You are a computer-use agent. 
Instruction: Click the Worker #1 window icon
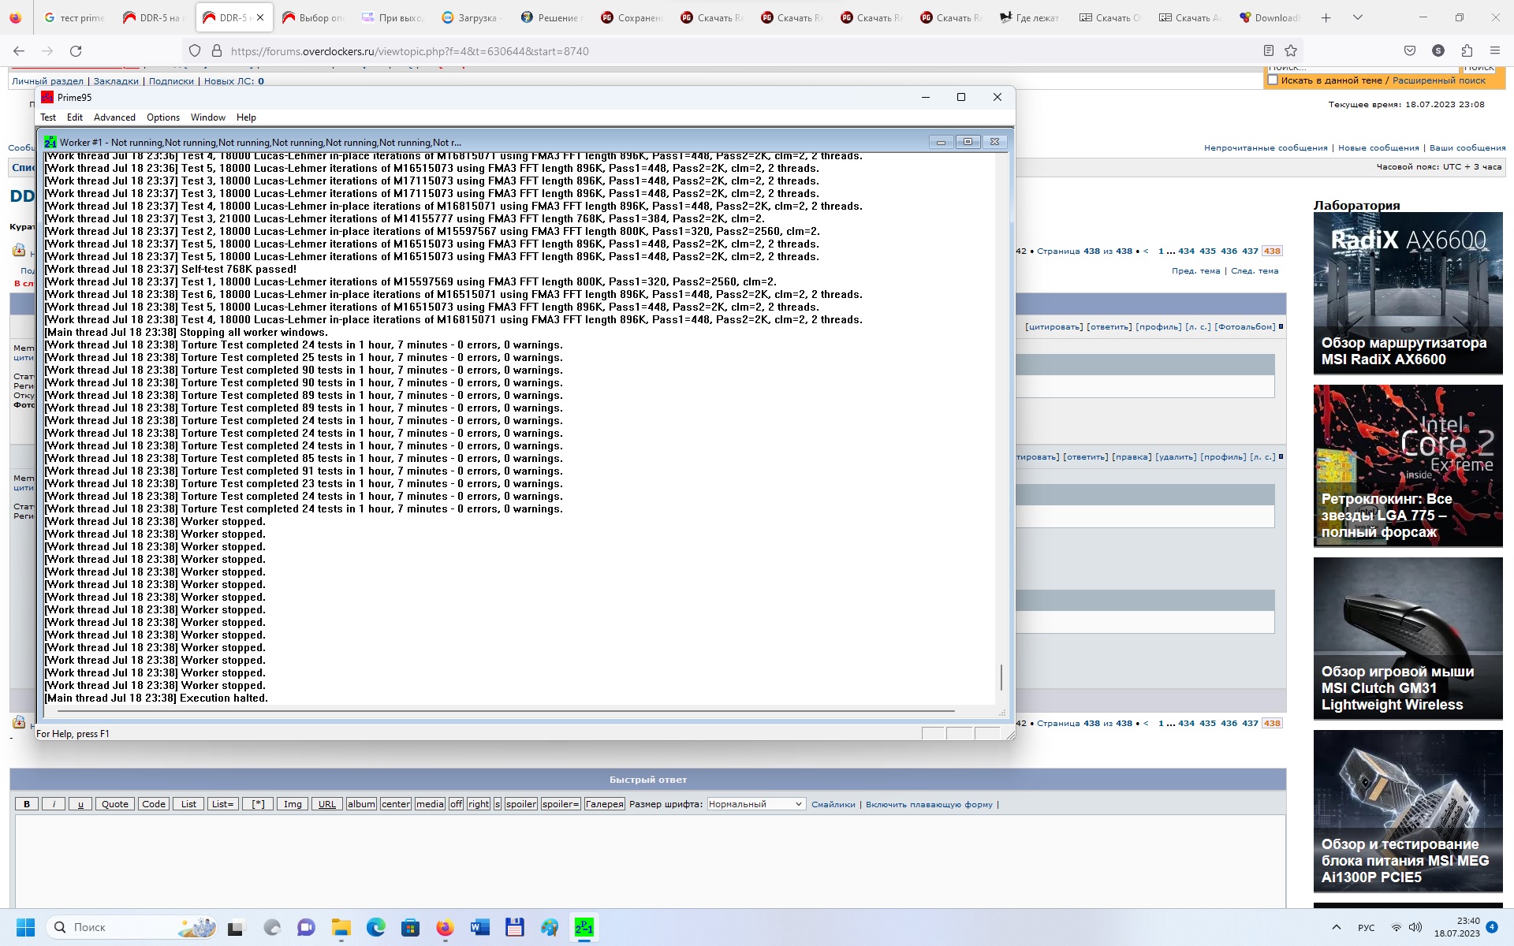[50, 142]
